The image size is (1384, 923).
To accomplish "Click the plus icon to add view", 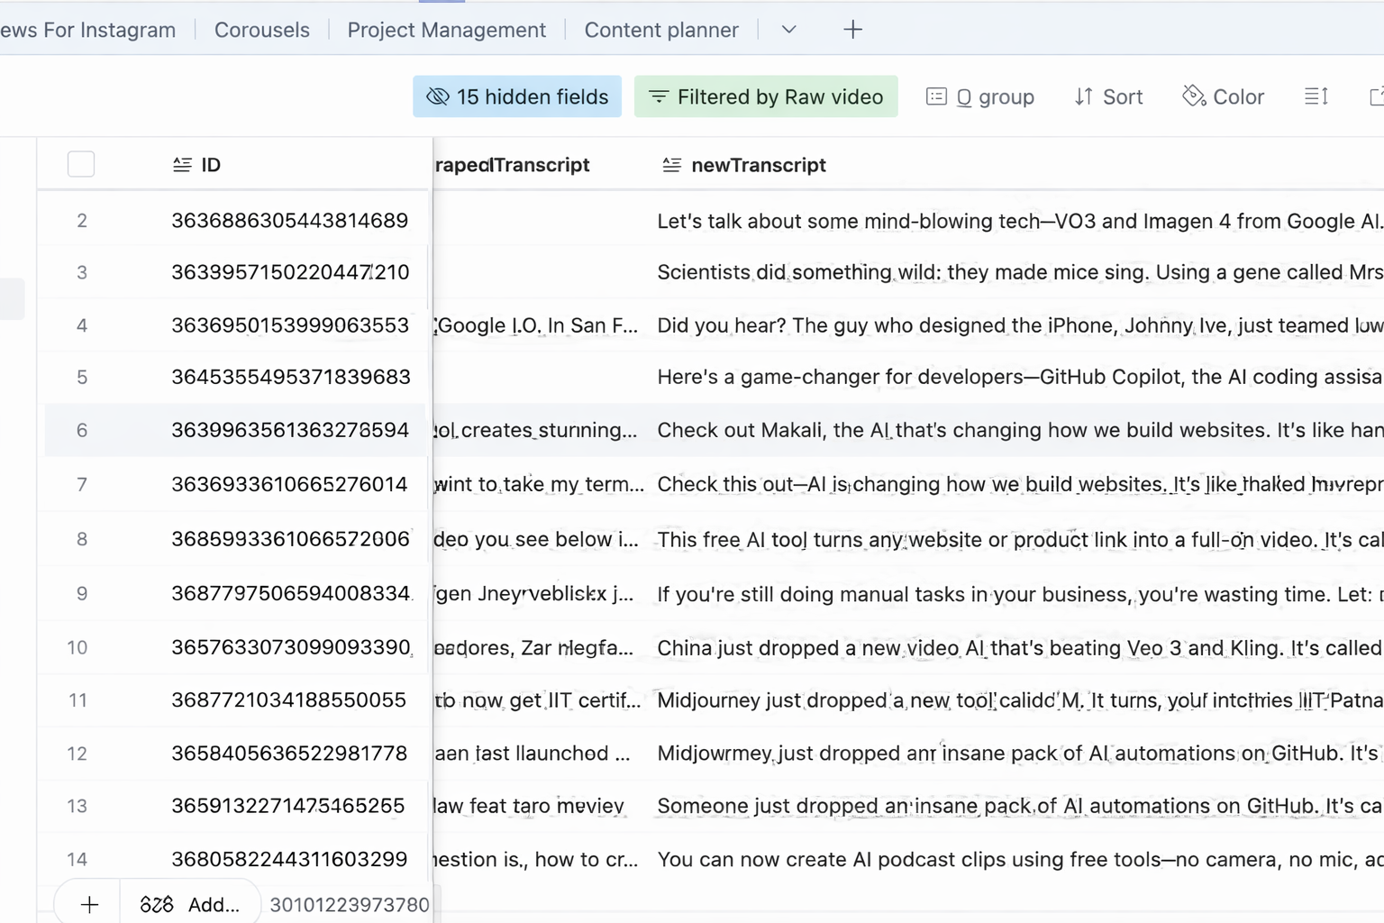I will click(852, 30).
